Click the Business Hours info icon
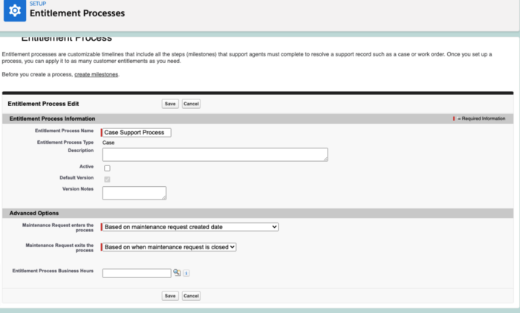 186,273
